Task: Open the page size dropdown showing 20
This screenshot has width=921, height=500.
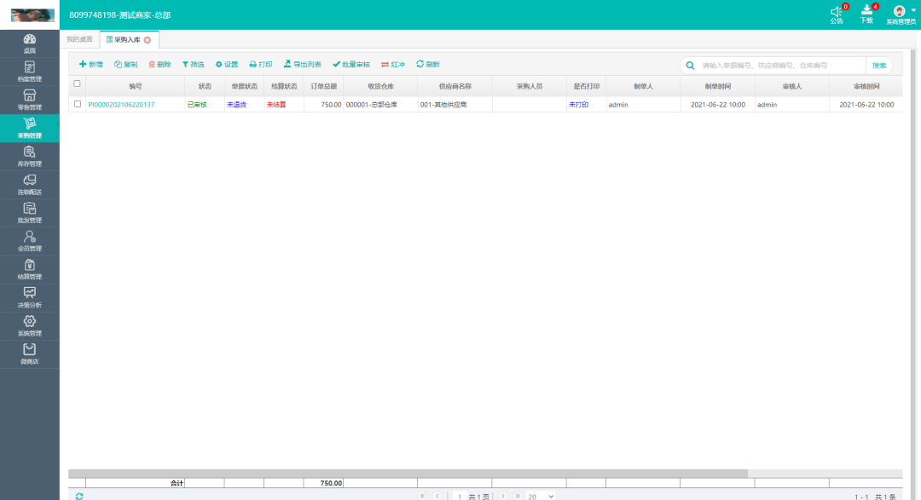Action: pyautogui.click(x=541, y=496)
